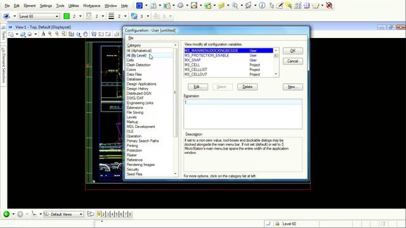
Task: Expand the dropdown next to Models icon
Action: (160, 6)
